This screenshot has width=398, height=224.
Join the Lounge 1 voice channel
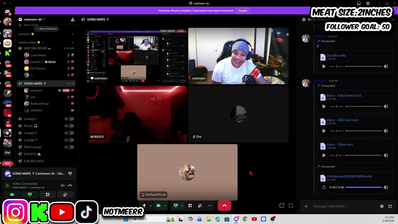click(x=46, y=119)
